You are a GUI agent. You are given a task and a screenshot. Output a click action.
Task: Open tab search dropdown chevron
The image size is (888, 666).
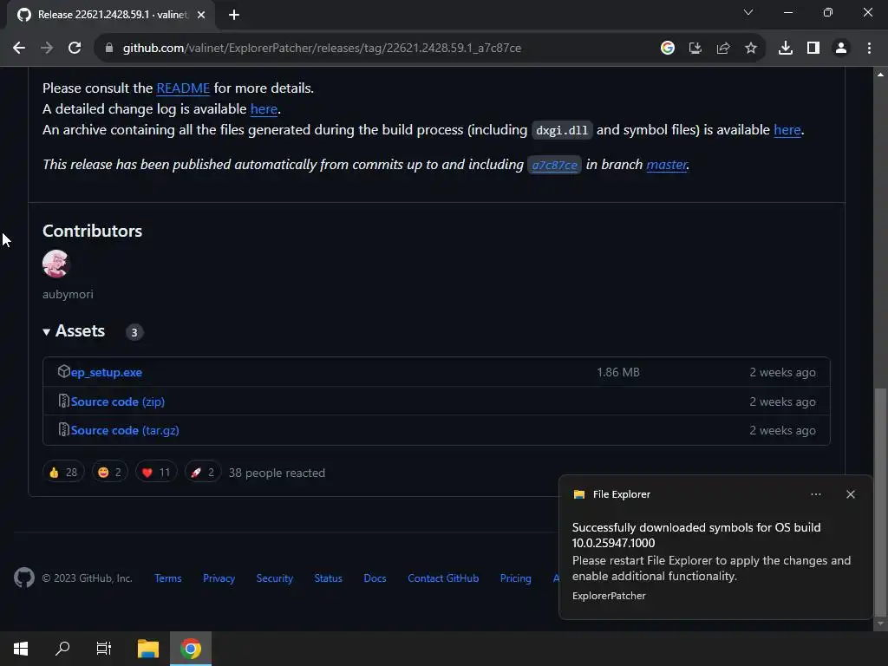(748, 12)
